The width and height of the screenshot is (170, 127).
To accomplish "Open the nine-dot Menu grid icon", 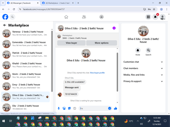I will pos(148,17).
